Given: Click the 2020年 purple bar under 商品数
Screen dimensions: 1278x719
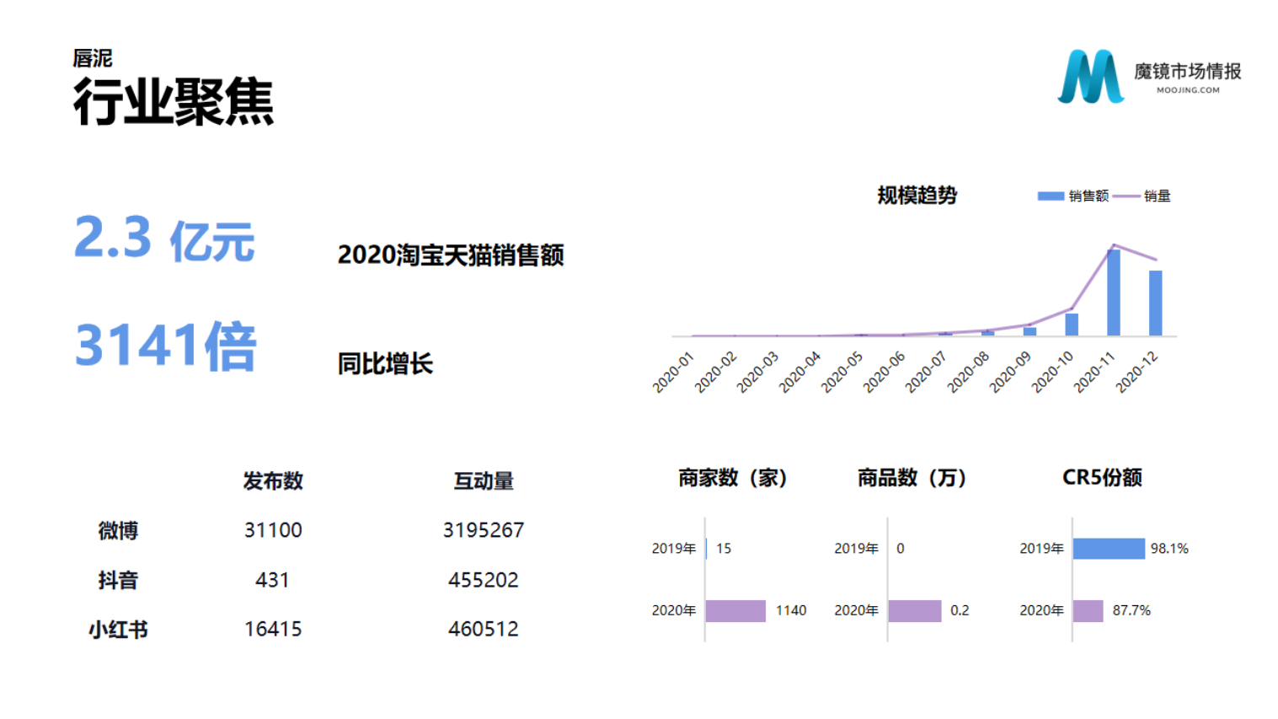Looking at the screenshot, I should coord(914,610).
